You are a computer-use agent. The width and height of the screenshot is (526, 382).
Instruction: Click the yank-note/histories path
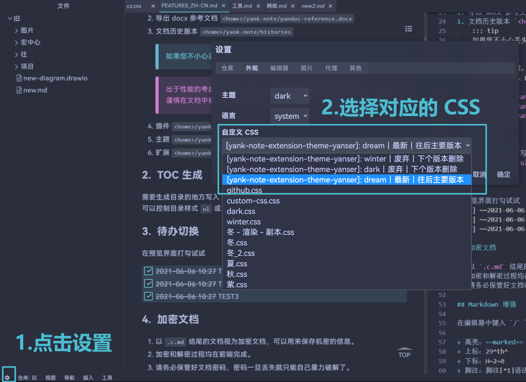[247, 32]
